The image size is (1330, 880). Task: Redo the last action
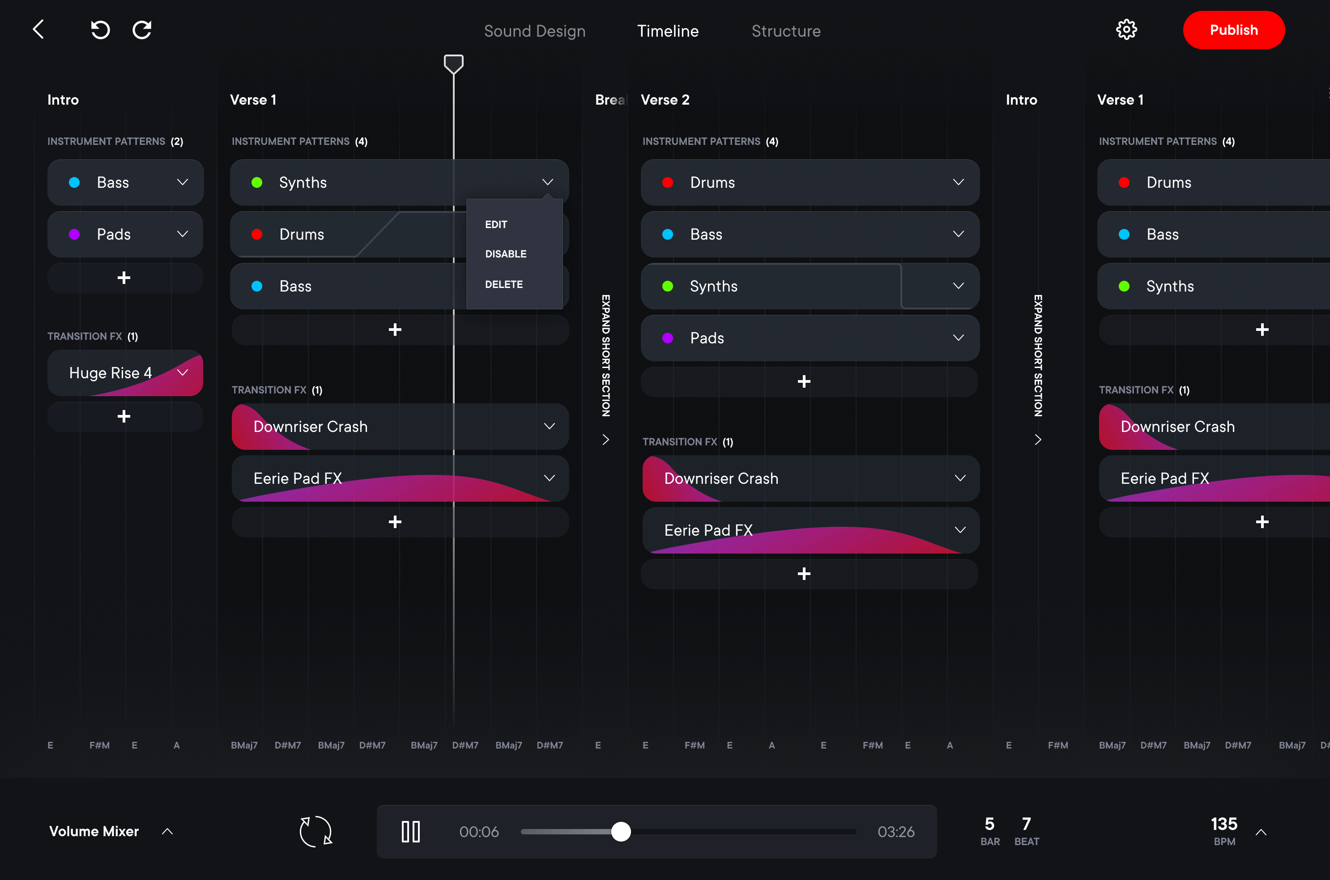pyautogui.click(x=142, y=29)
